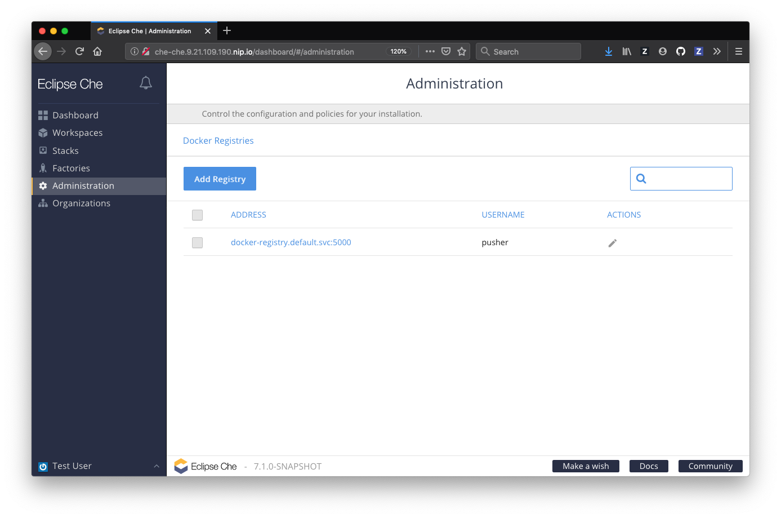Screen dimensions: 781x518
Task: Open a new browser tab
Action: (x=227, y=30)
